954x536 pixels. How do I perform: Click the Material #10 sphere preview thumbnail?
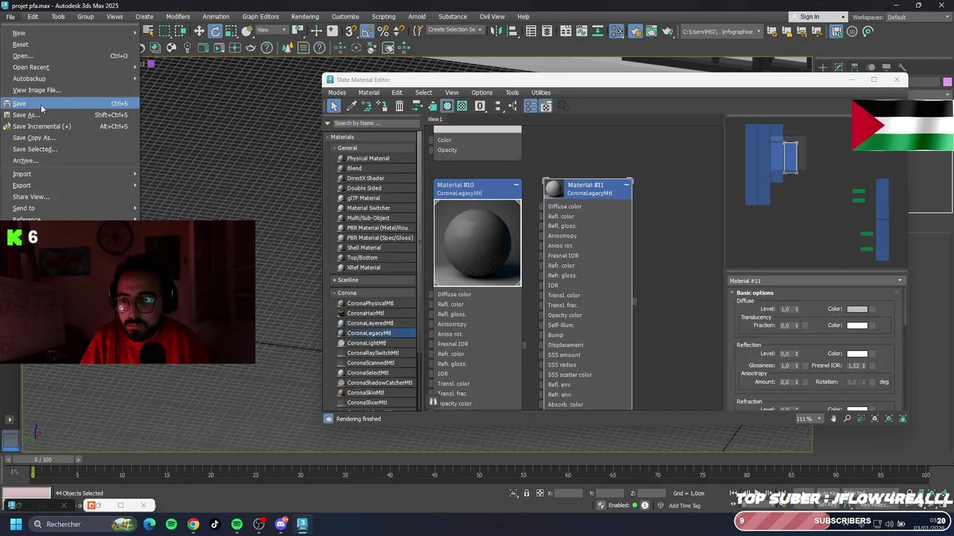(x=478, y=243)
